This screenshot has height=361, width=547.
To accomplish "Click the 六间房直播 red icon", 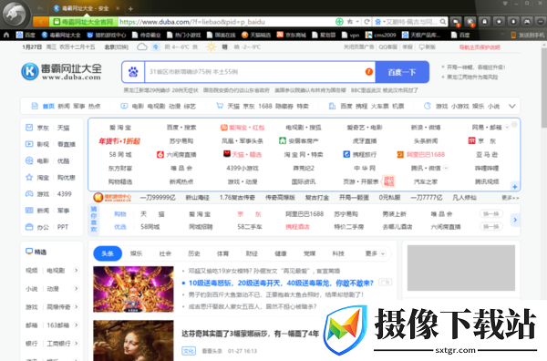I will [x=160, y=154].
